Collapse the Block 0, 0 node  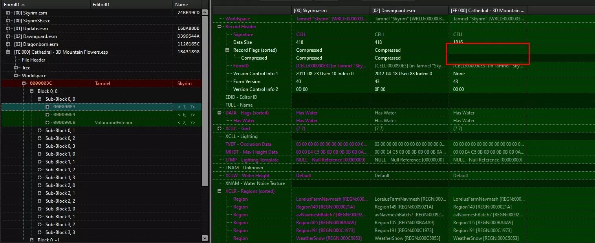point(32,91)
